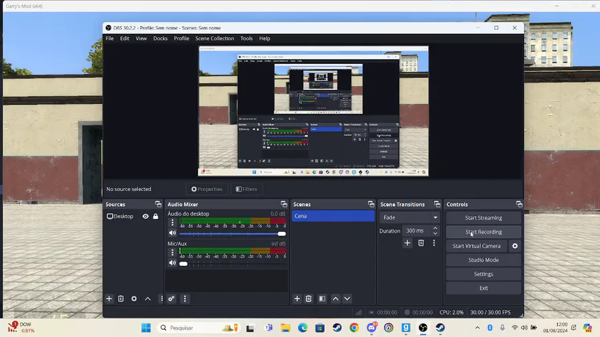Click Start Virtual Camera button
The width and height of the screenshot is (600, 337).
tap(477, 246)
